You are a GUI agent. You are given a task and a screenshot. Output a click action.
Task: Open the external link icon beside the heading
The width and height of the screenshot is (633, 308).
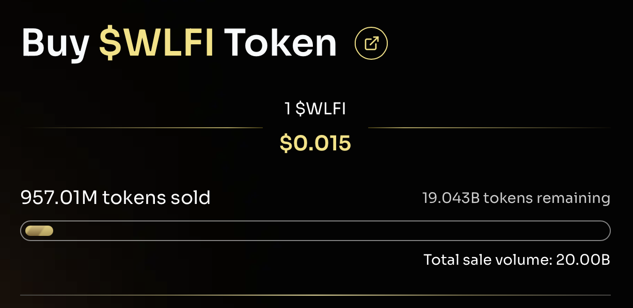371,44
